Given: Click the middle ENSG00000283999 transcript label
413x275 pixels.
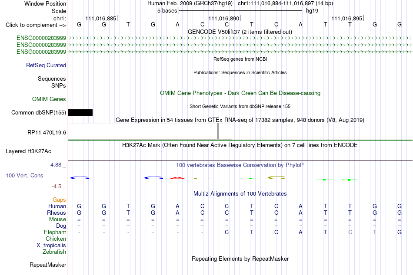Looking at the screenshot, I should click(x=41, y=45).
